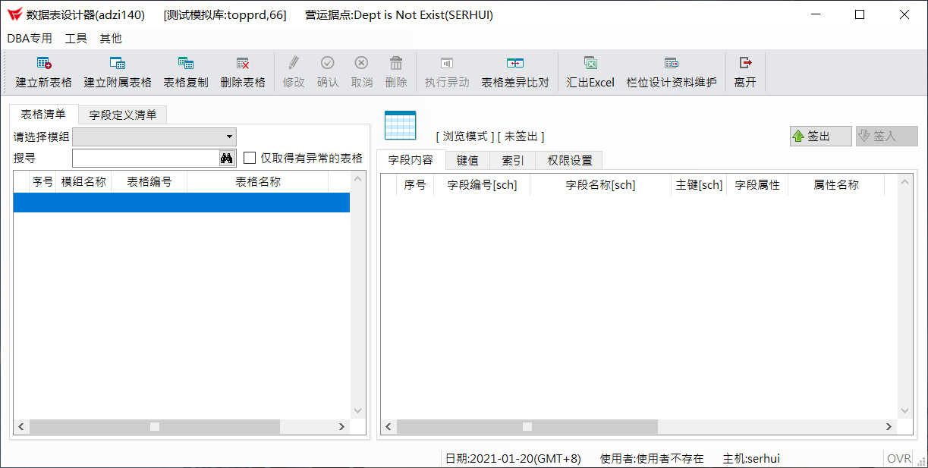This screenshot has height=468, width=928.
Task: Click the 日期:2021-01-20(GMT+8) status entry
Action: [x=513, y=458]
